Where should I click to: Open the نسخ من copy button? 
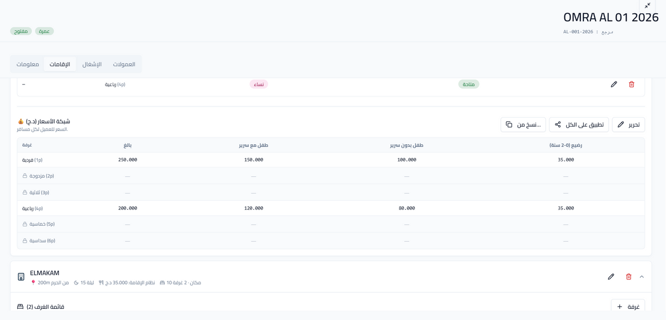pos(523,125)
